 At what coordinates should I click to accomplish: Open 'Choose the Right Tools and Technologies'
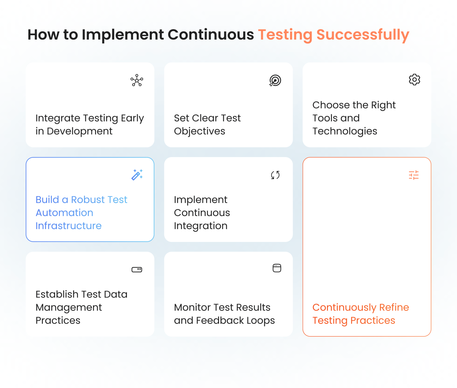[354, 118]
